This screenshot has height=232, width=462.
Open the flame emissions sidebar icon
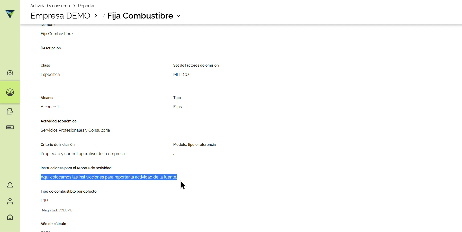[x=10, y=73]
